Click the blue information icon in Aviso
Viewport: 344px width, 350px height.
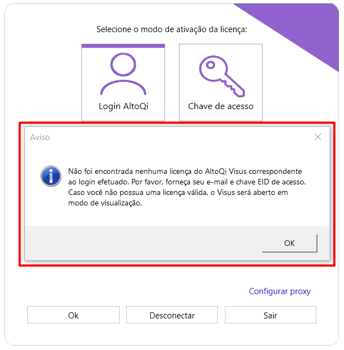pos(51,176)
